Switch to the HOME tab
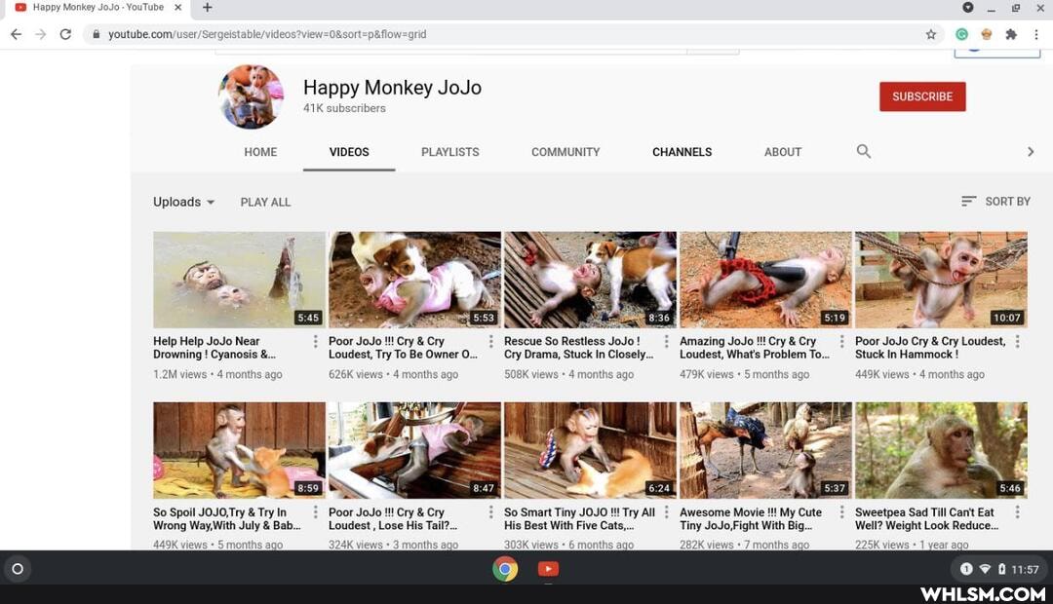The image size is (1053, 604). 260,152
